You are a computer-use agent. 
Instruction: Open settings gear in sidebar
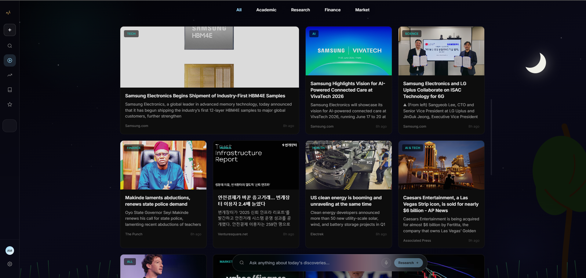pos(10,264)
